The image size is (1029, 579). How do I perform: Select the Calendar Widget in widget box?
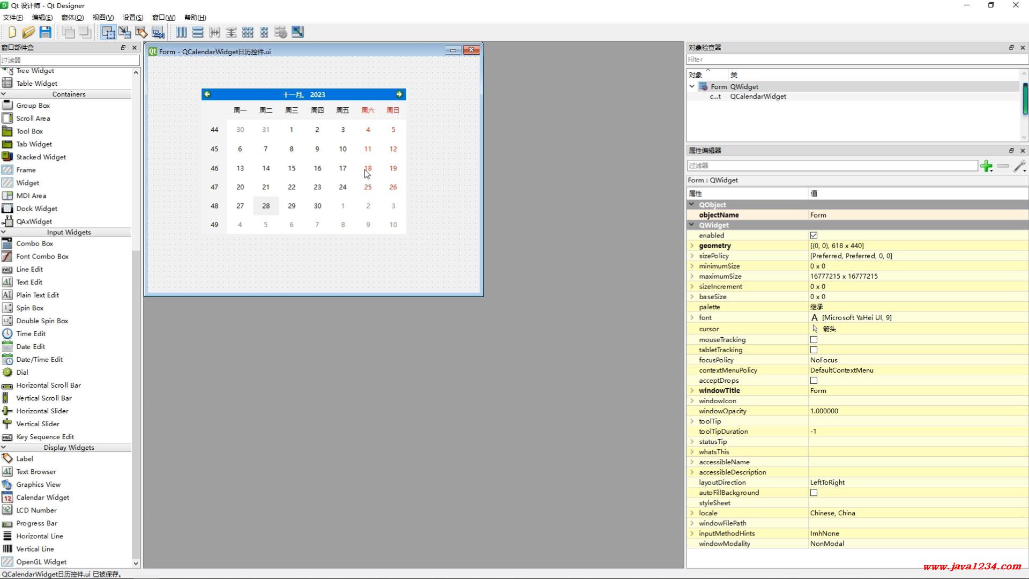[42, 498]
